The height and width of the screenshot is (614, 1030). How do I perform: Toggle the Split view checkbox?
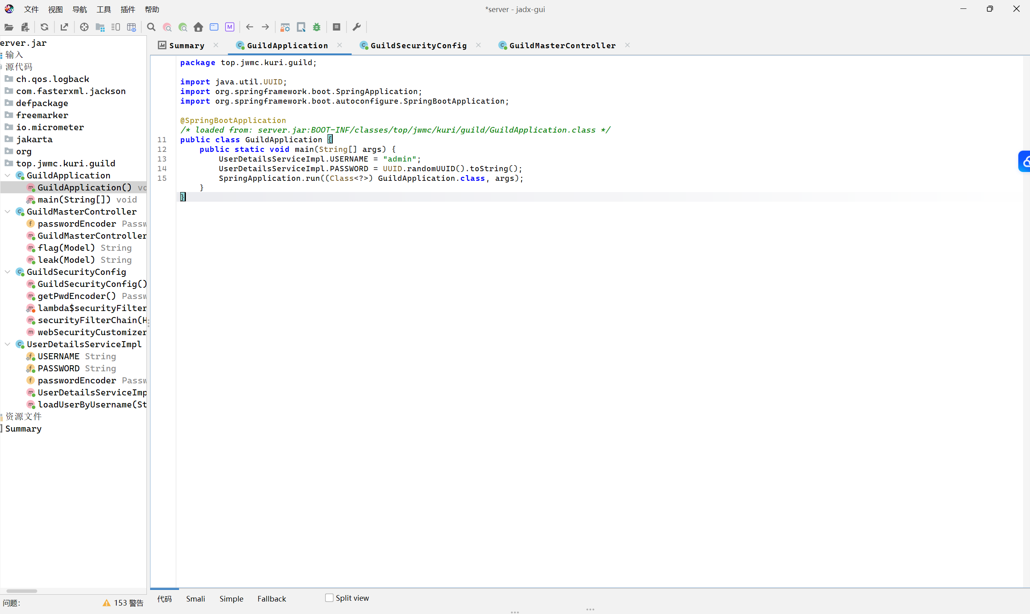click(329, 598)
